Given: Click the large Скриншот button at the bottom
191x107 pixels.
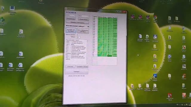Looking at the screenshot, I should coord(77,71).
